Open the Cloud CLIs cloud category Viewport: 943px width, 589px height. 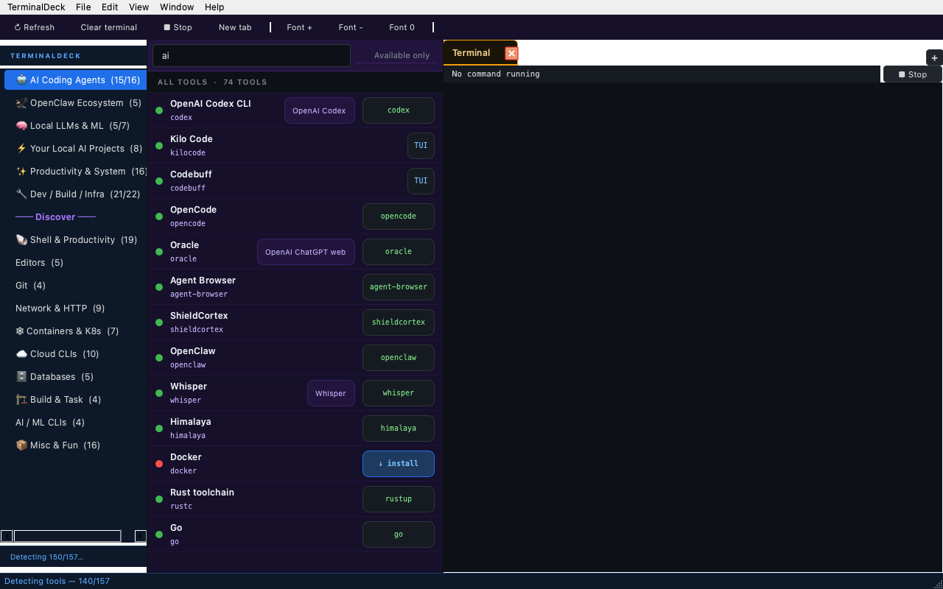click(x=74, y=354)
